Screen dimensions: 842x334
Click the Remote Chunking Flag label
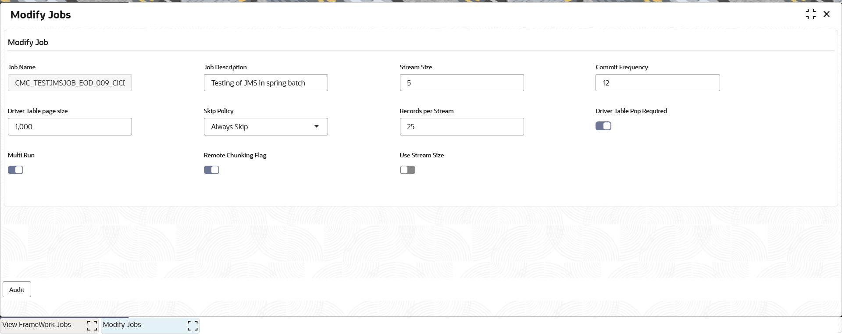235,155
